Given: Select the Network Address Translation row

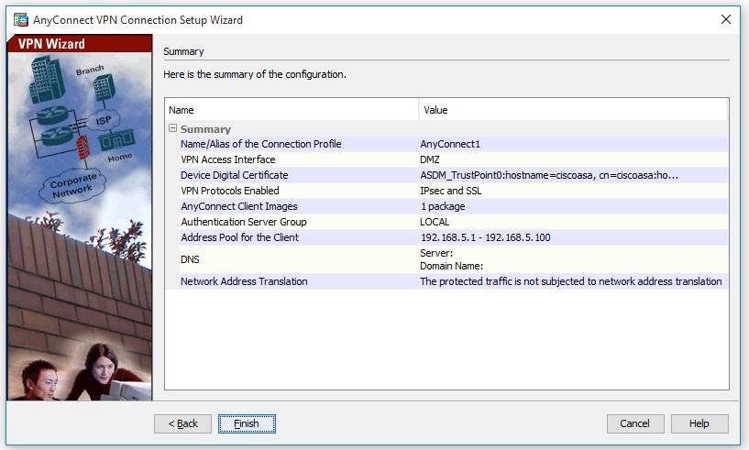Looking at the screenshot, I should coord(244,281).
